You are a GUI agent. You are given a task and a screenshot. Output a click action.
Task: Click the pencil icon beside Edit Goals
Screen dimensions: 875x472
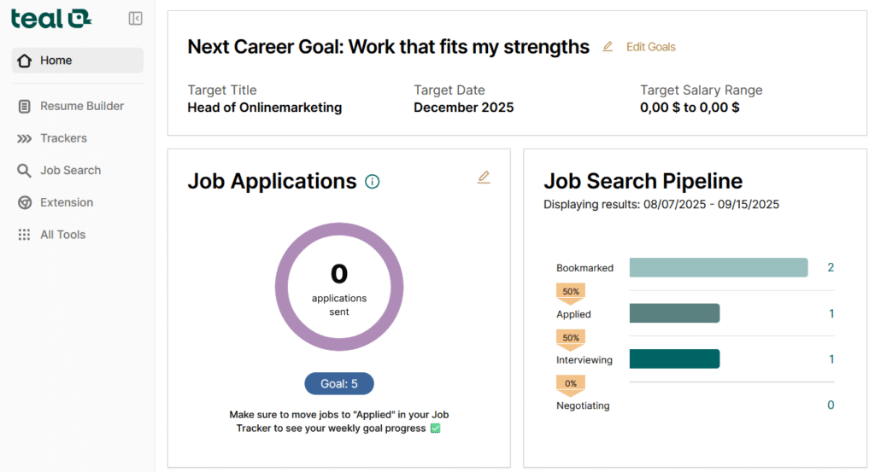[x=608, y=47]
